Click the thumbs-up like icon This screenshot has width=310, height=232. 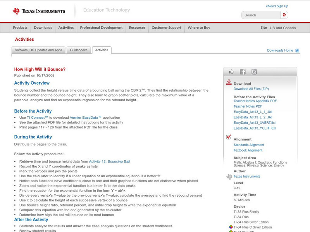[231, 72]
